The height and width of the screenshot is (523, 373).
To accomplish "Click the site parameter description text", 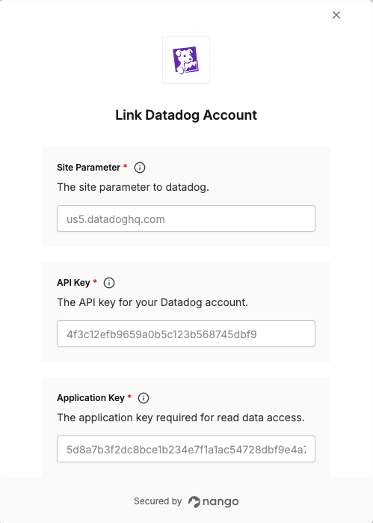I will (133, 187).
